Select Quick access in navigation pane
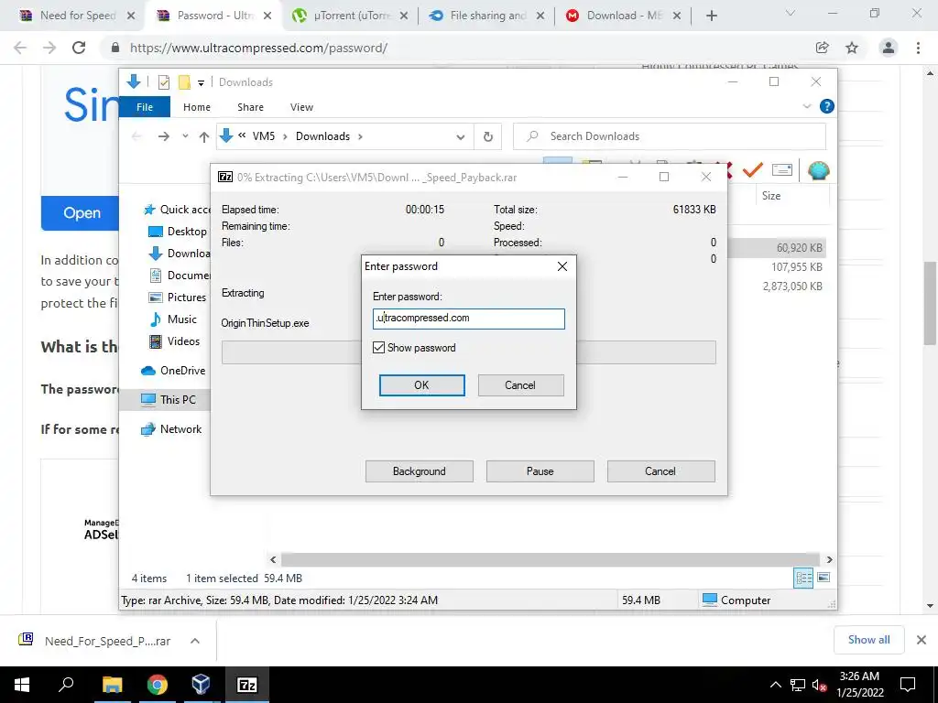 point(177,210)
